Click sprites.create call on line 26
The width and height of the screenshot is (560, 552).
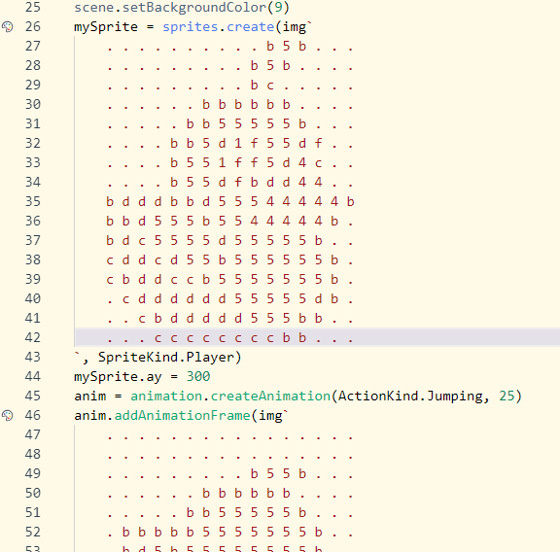coord(218,27)
